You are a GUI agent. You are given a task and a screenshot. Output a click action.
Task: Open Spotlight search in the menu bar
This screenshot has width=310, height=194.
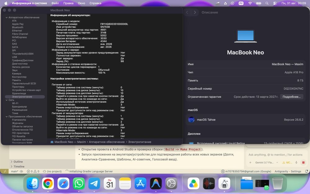point(267,3)
